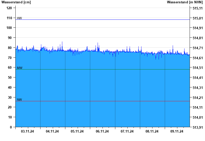
Task: Select the MW line label
Action: 20,68
